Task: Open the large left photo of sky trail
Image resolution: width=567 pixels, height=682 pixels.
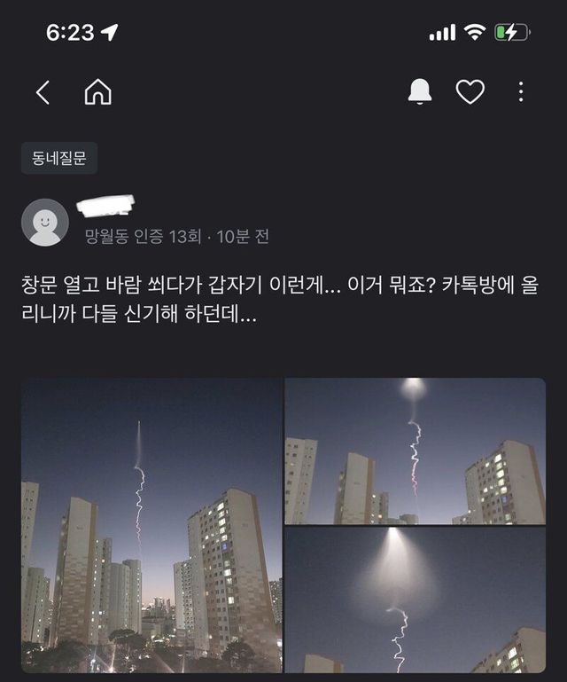Action: (151, 525)
